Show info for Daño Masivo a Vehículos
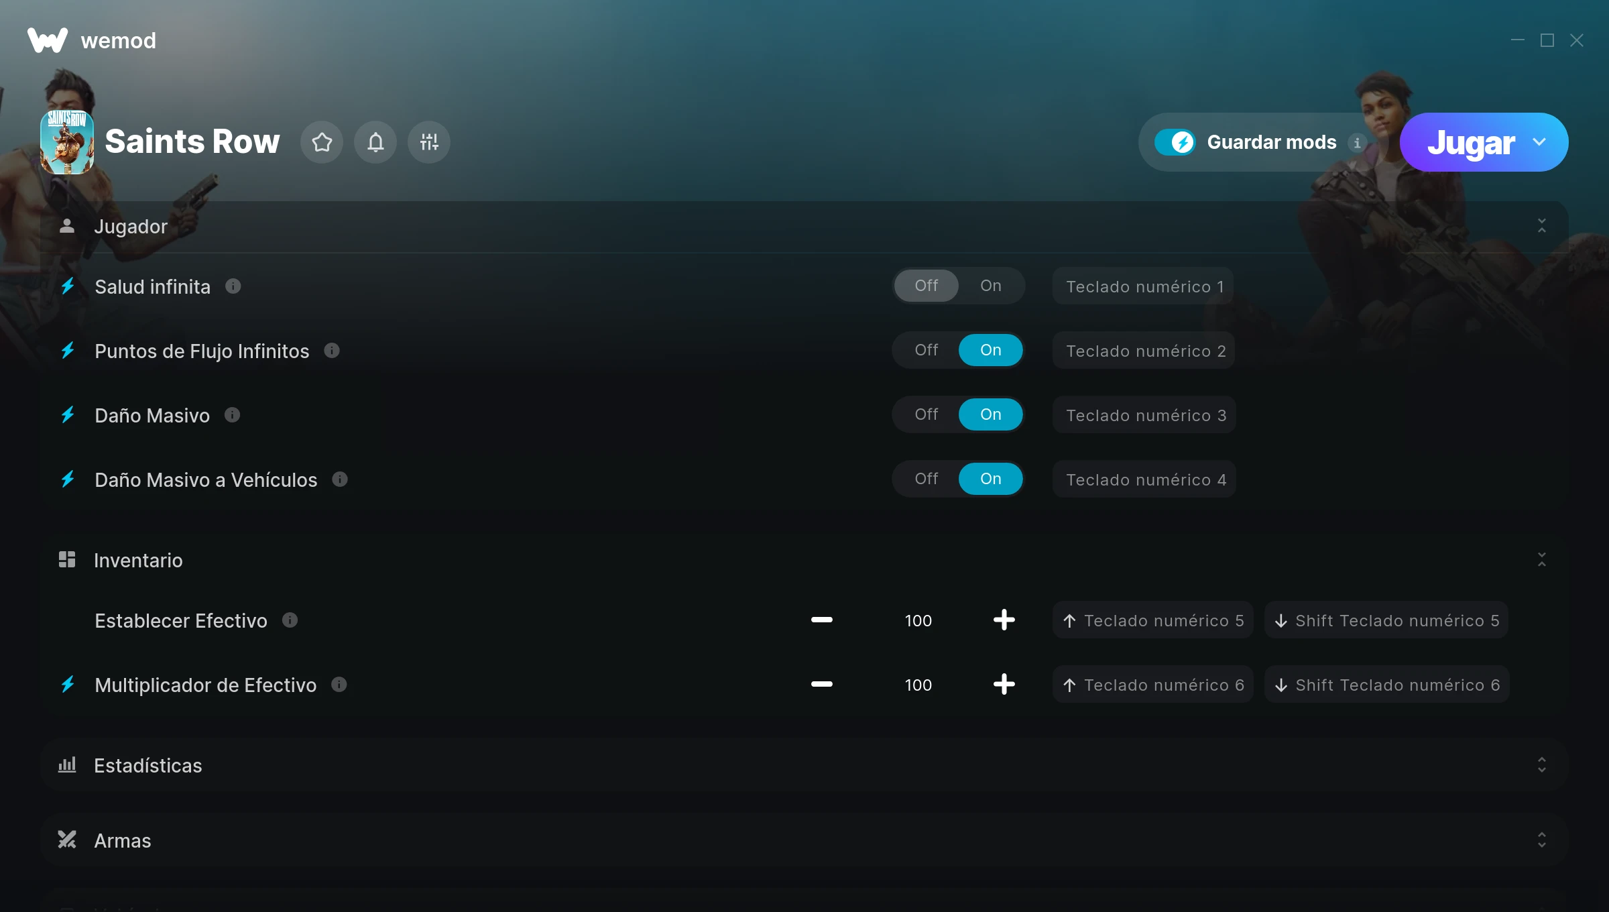 coord(340,479)
